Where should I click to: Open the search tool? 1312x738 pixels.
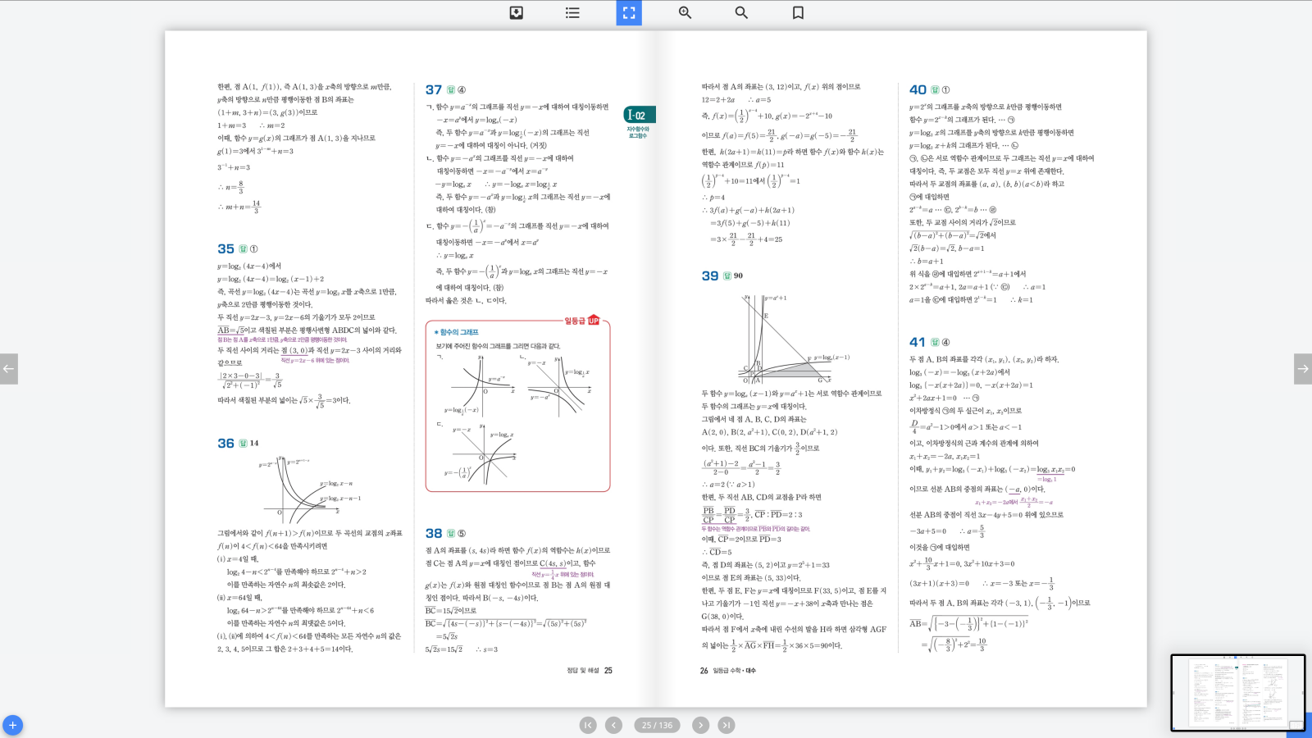(x=741, y=13)
